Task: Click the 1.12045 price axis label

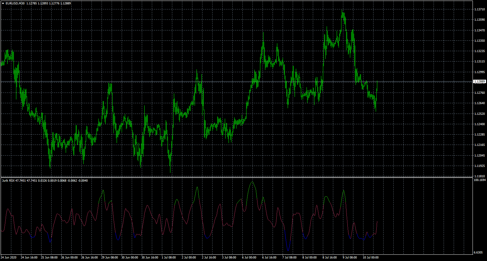Action: pyautogui.click(x=479, y=156)
